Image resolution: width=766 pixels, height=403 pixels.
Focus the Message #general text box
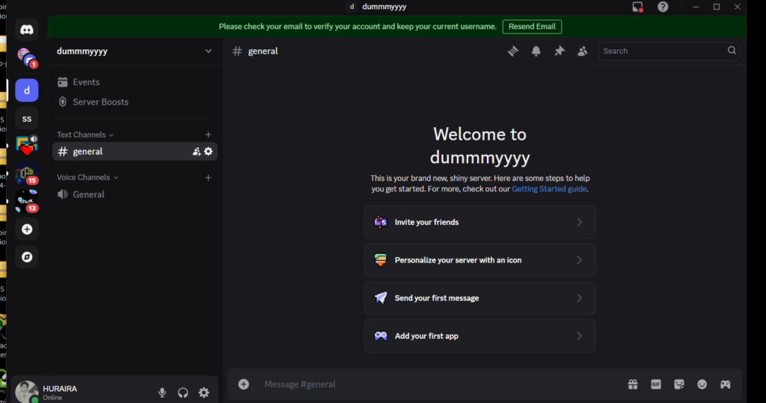point(440,384)
